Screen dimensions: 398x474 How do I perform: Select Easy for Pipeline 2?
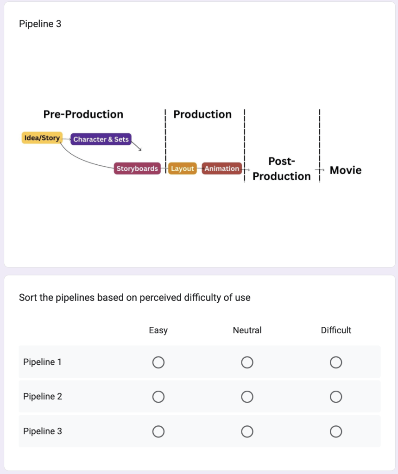(158, 397)
